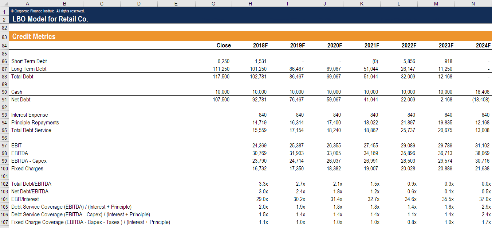
Task: Click the Select All corner button
Action: [4, 3]
